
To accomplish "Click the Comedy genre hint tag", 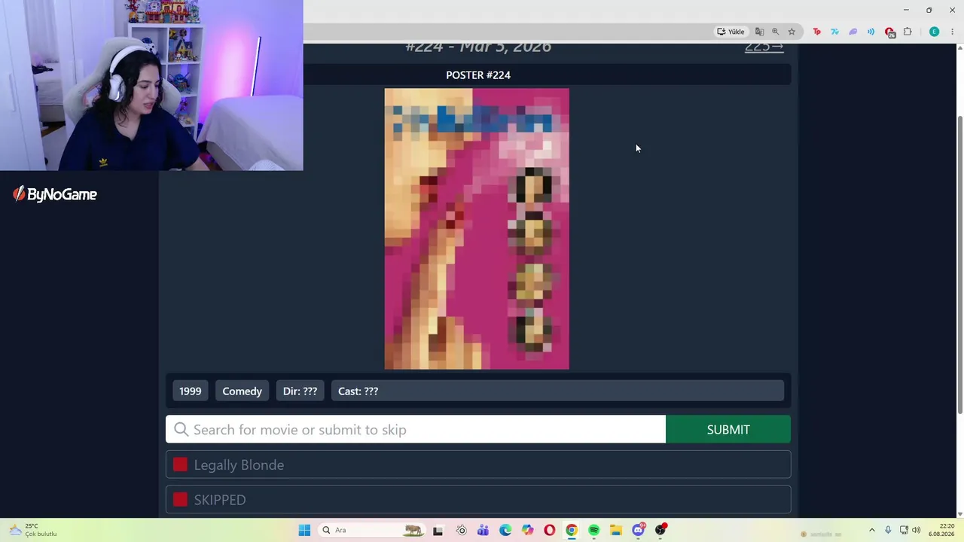I will pos(242,391).
